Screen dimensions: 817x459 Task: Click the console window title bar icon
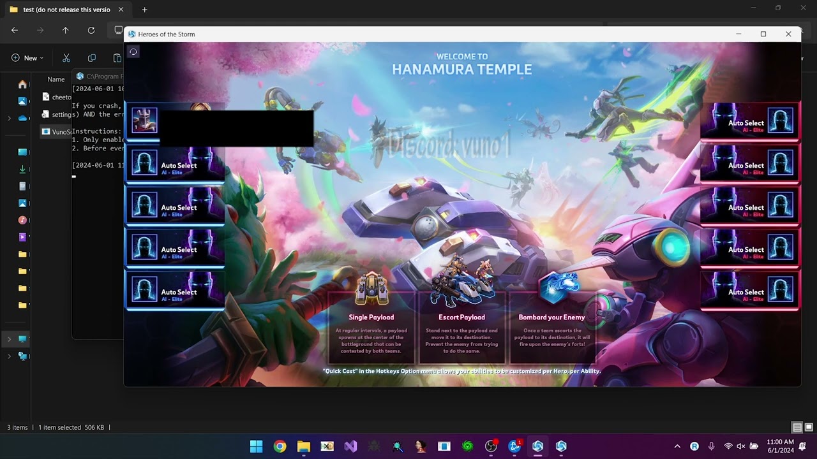80,76
